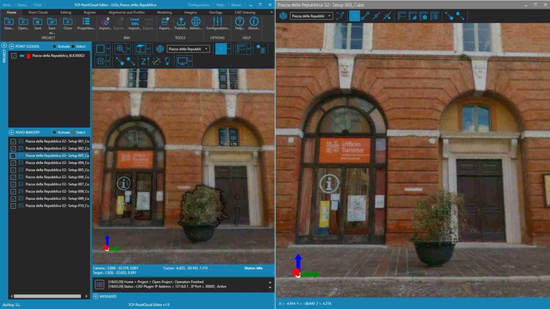Click the Import IFC icon in BIM group

[x=105, y=24]
